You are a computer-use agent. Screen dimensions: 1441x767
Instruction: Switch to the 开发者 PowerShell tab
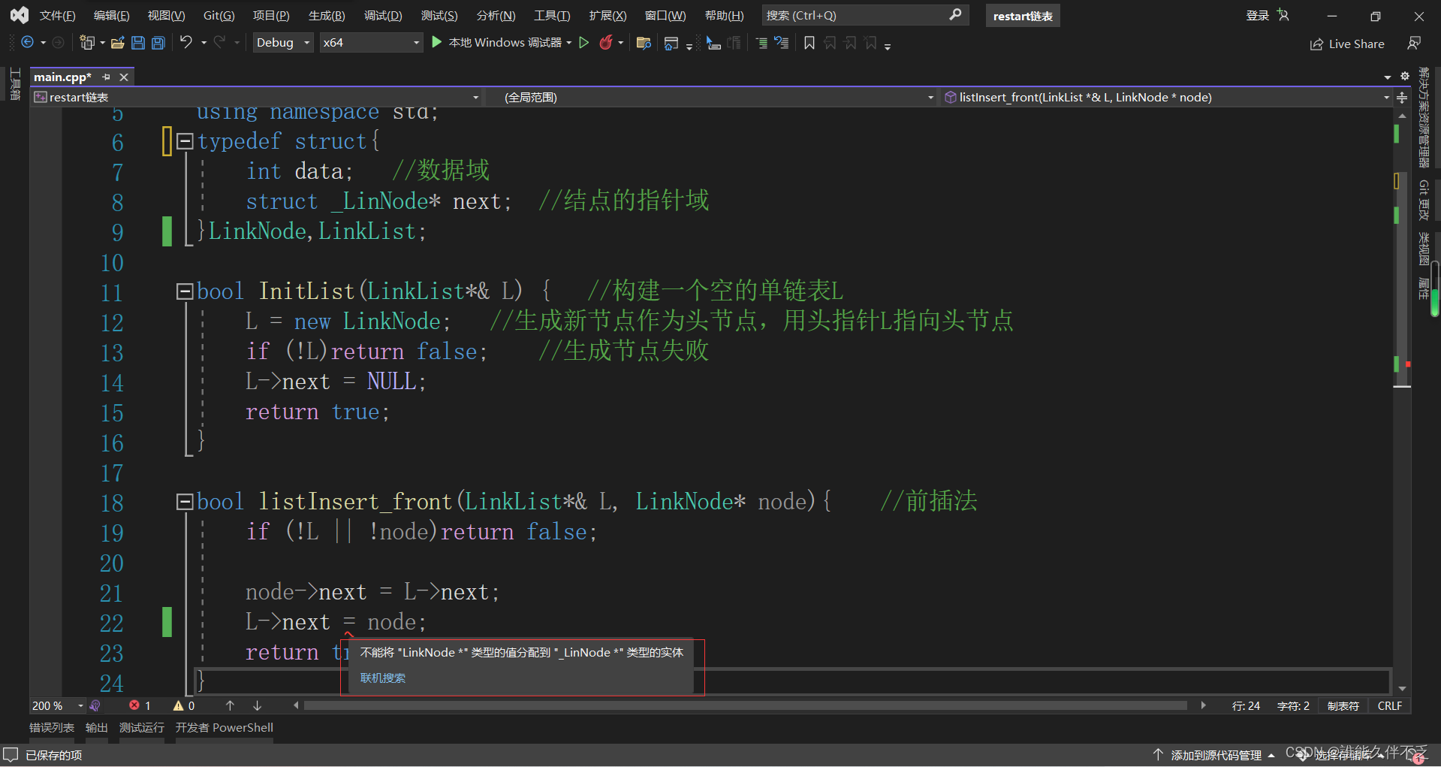(225, 727)
